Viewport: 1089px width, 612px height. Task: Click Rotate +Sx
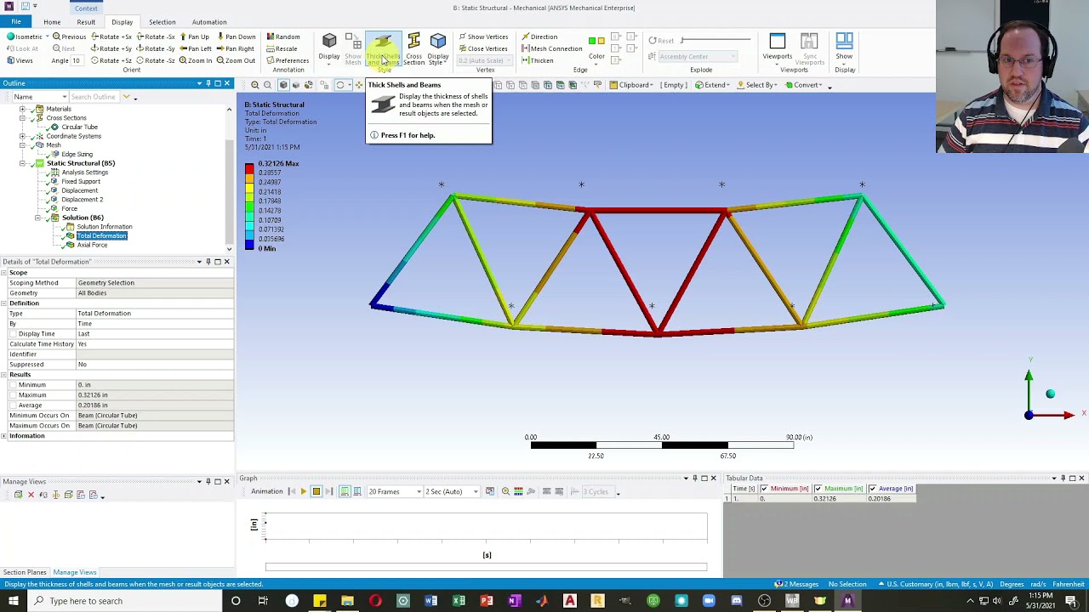click(x=111, y=37)
